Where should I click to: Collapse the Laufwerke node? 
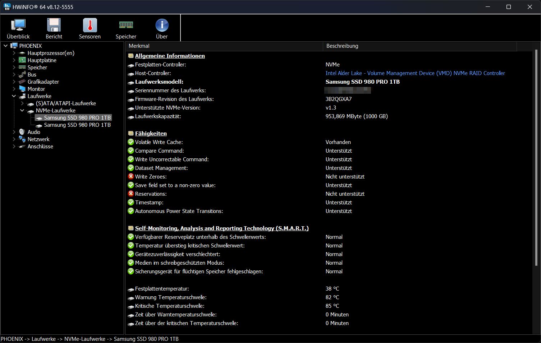pyautogui.click(x=14, y=96)
